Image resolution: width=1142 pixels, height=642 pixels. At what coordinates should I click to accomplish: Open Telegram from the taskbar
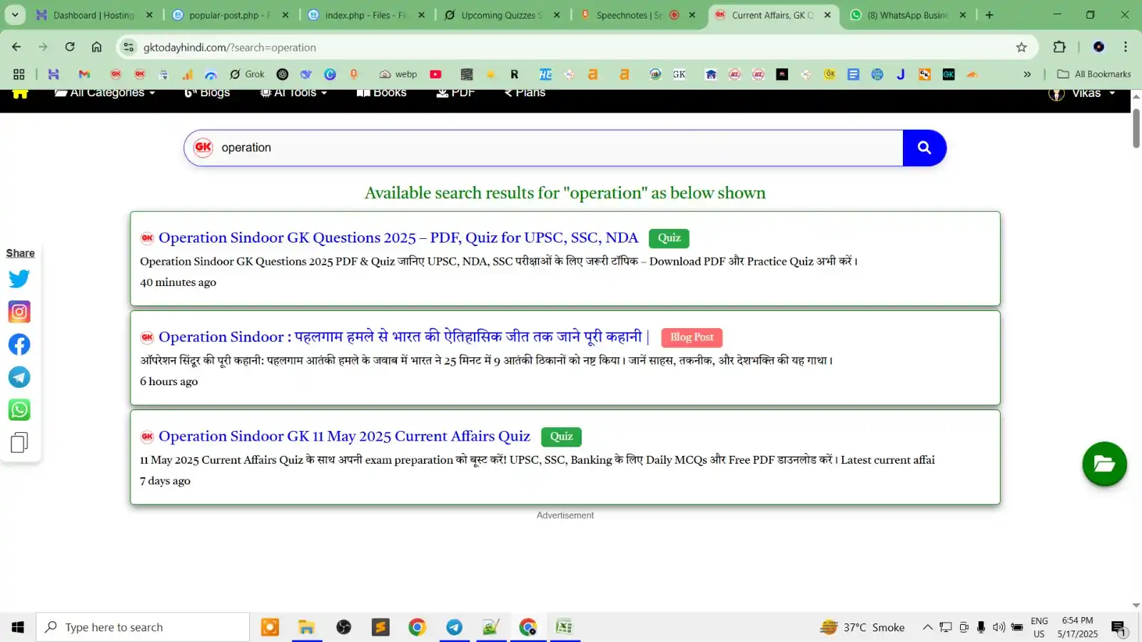pyautogui.click(x=454, y=627)
